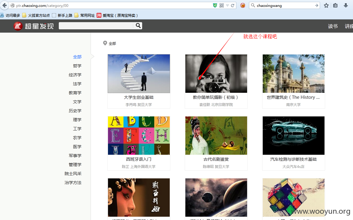Select the 农学 category
The width and height of the screenshot is (353, 220).
point(77,138)
